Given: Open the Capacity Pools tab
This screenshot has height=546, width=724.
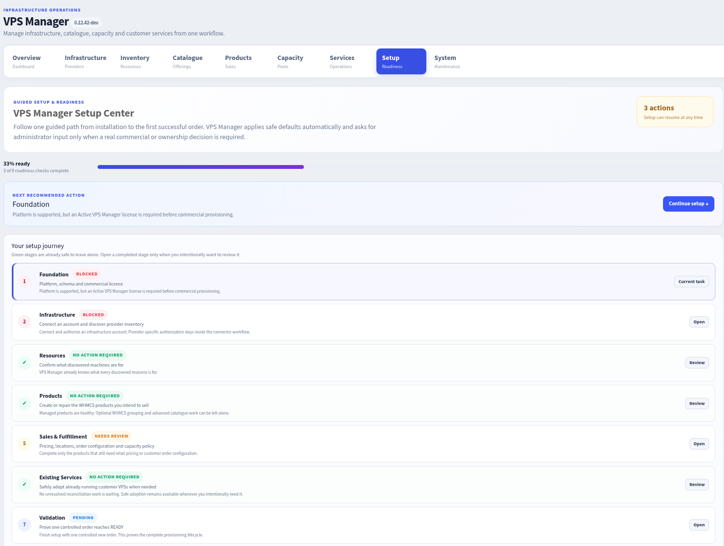Looking at the screenshot, I should pyautogui.click(x=296, y=61).
